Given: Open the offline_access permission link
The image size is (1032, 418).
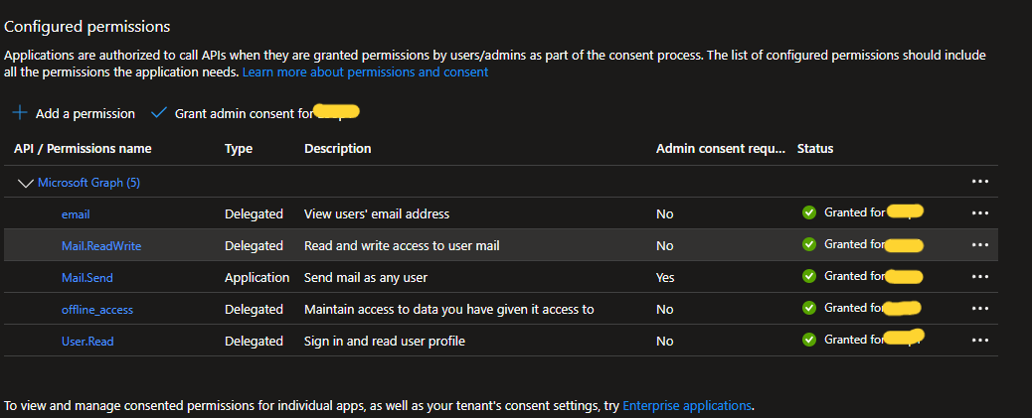Looking at the screenshot, I should [96, 309].
